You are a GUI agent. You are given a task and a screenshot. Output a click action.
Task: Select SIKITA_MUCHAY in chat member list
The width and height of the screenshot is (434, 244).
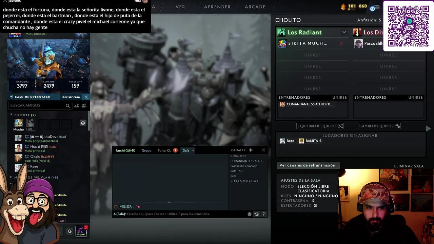(x=244, y=181)
